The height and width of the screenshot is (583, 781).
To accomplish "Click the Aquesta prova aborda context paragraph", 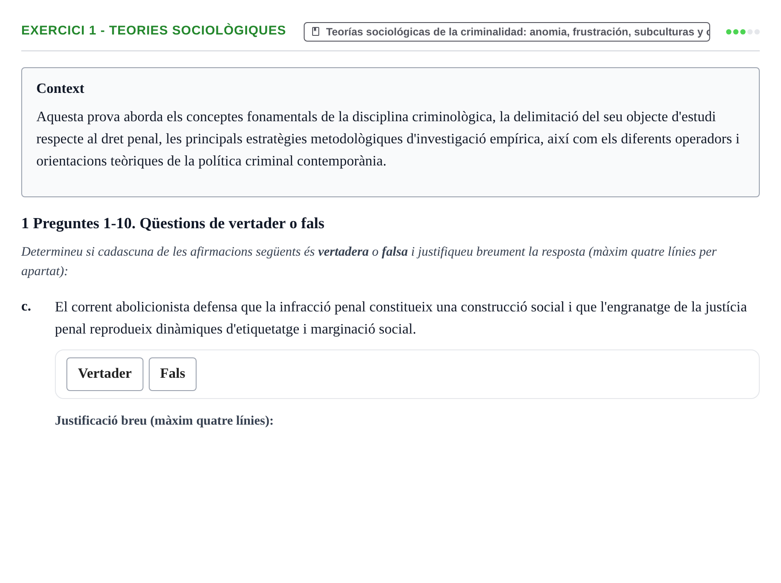I will click(x=388, y=139).
